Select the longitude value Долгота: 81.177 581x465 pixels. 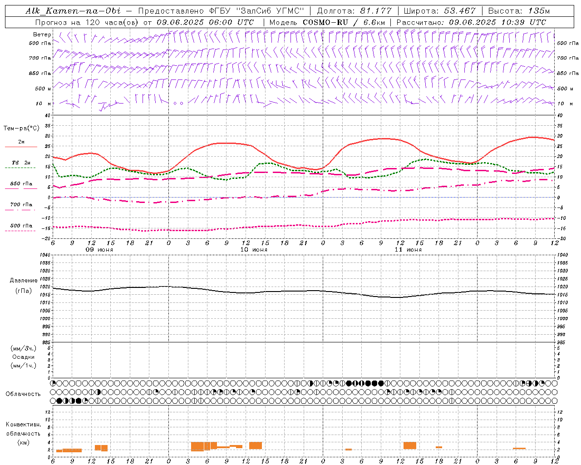354,11
